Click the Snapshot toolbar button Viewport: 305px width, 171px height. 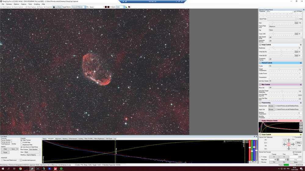(48, 7)
